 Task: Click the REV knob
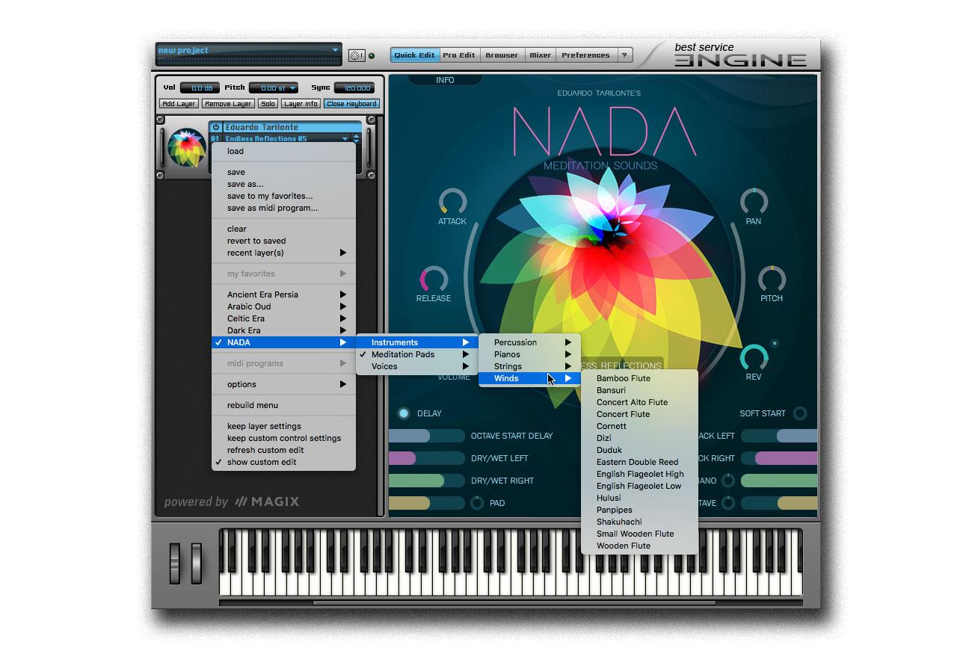click(753, 357)
